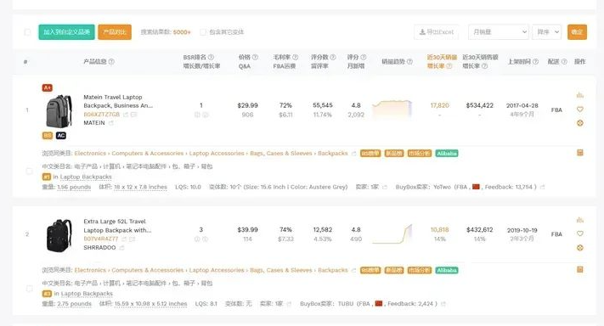This screenshot has width=604, height=326.
Task: Open calculator icon in Matein category row
Action: pyautogui.click(x=579, y=153)
